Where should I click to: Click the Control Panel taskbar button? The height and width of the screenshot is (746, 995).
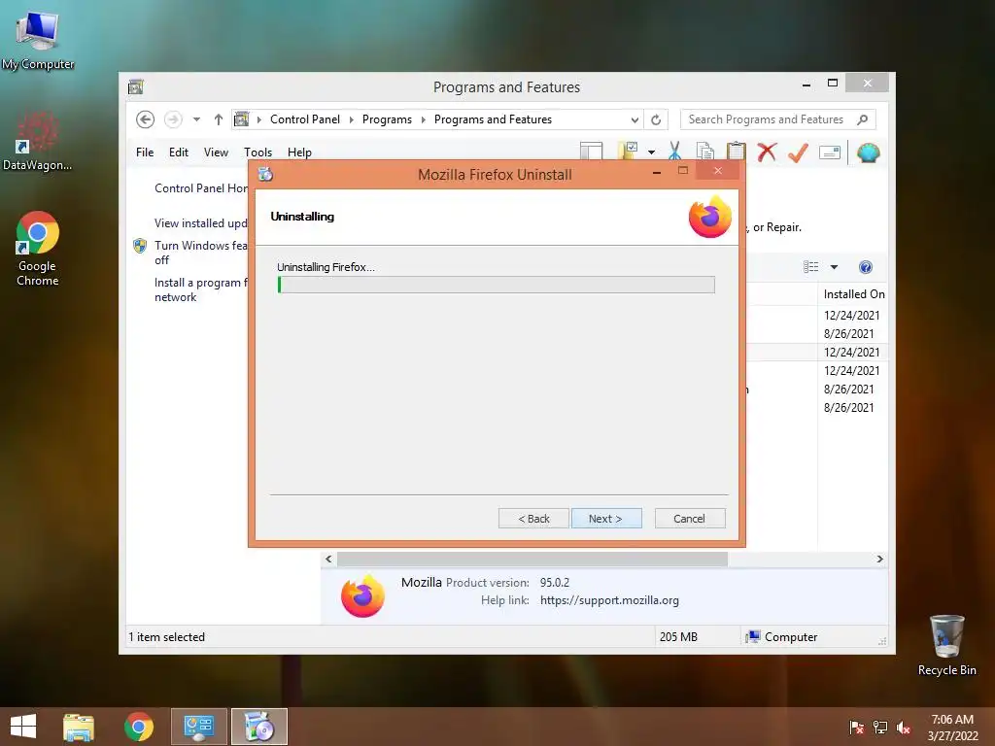(199, 727)
